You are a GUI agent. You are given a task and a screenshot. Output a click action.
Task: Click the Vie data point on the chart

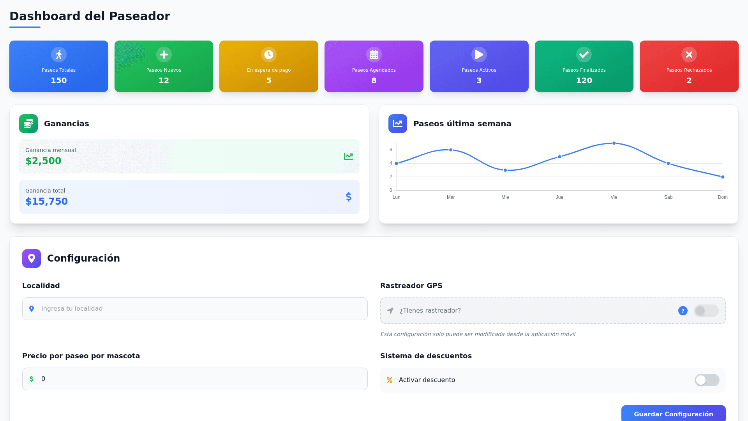pos(614,143)
